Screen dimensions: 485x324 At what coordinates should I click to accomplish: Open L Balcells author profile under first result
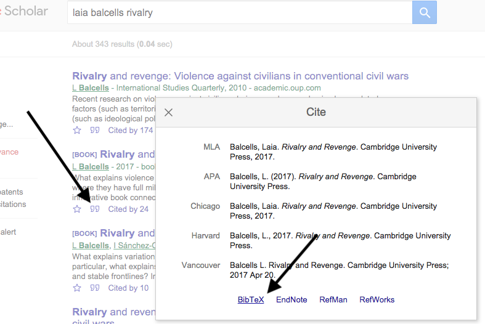click(91, 88)
